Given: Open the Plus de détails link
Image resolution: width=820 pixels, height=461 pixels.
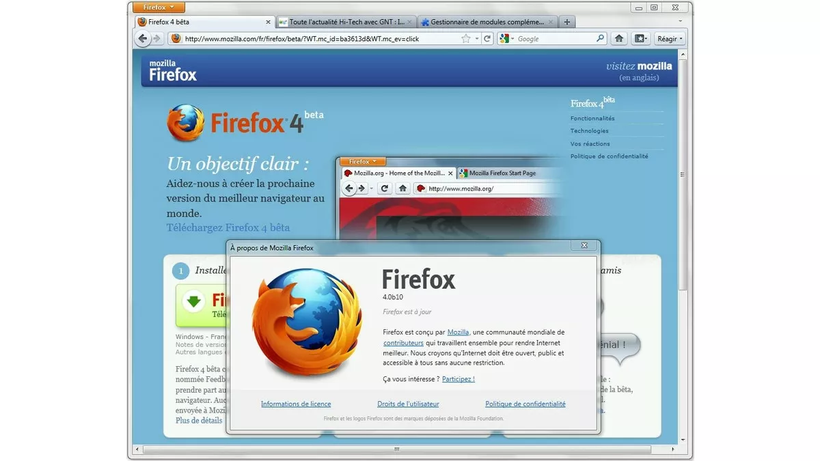Looking at the screenshot, I should pyautogui.click(x=199, y=421).
